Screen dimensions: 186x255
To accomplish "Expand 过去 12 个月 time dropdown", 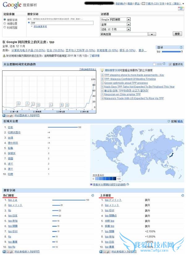I will (116, 29).
